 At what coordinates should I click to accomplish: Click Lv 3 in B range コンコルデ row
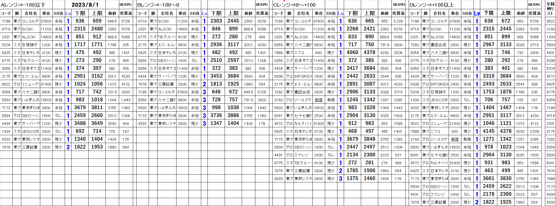pos(204,92)
